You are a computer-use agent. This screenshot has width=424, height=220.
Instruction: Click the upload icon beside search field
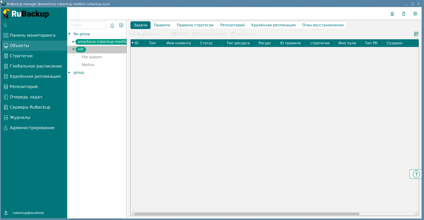pyautogui.click(x=112, y=25)
